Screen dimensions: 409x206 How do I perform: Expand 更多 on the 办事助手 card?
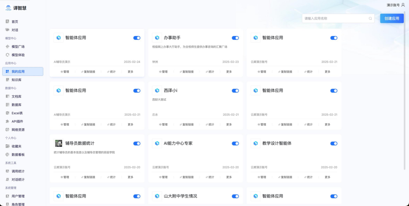tap(229, 72)
